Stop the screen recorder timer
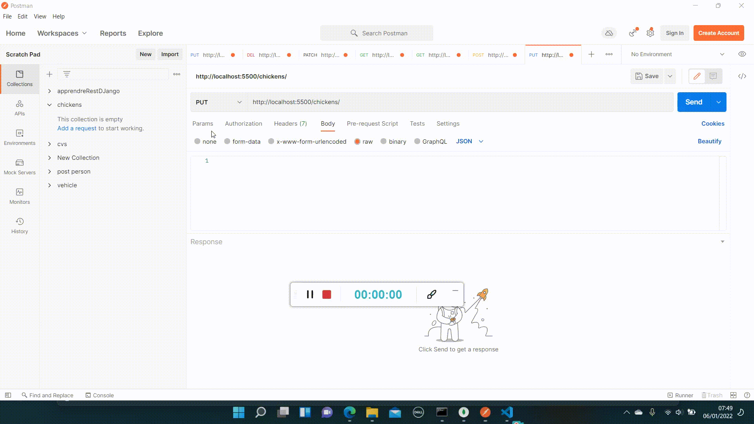This screenshot has width=754, height=424. tap(327, 294)
